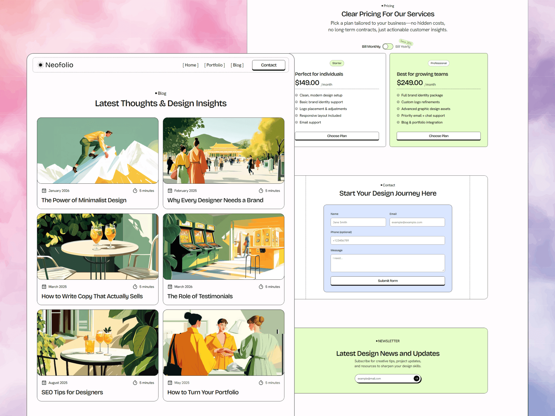Open the Blog nav link
Screen dimensions: 555x416
click(237, 65)
